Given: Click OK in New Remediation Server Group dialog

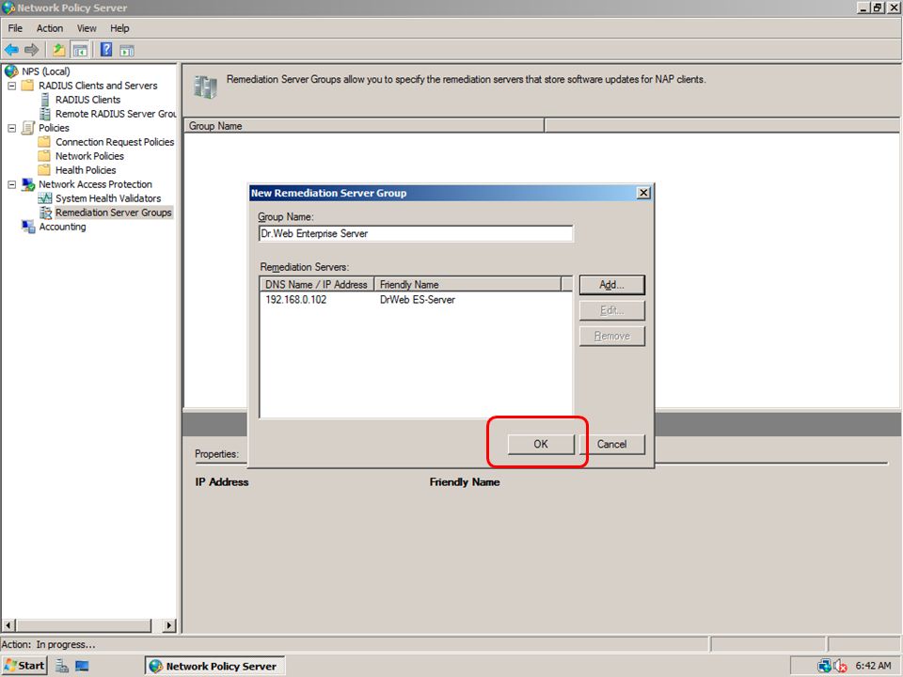Looking at the screenshot, I should point(541,444).
